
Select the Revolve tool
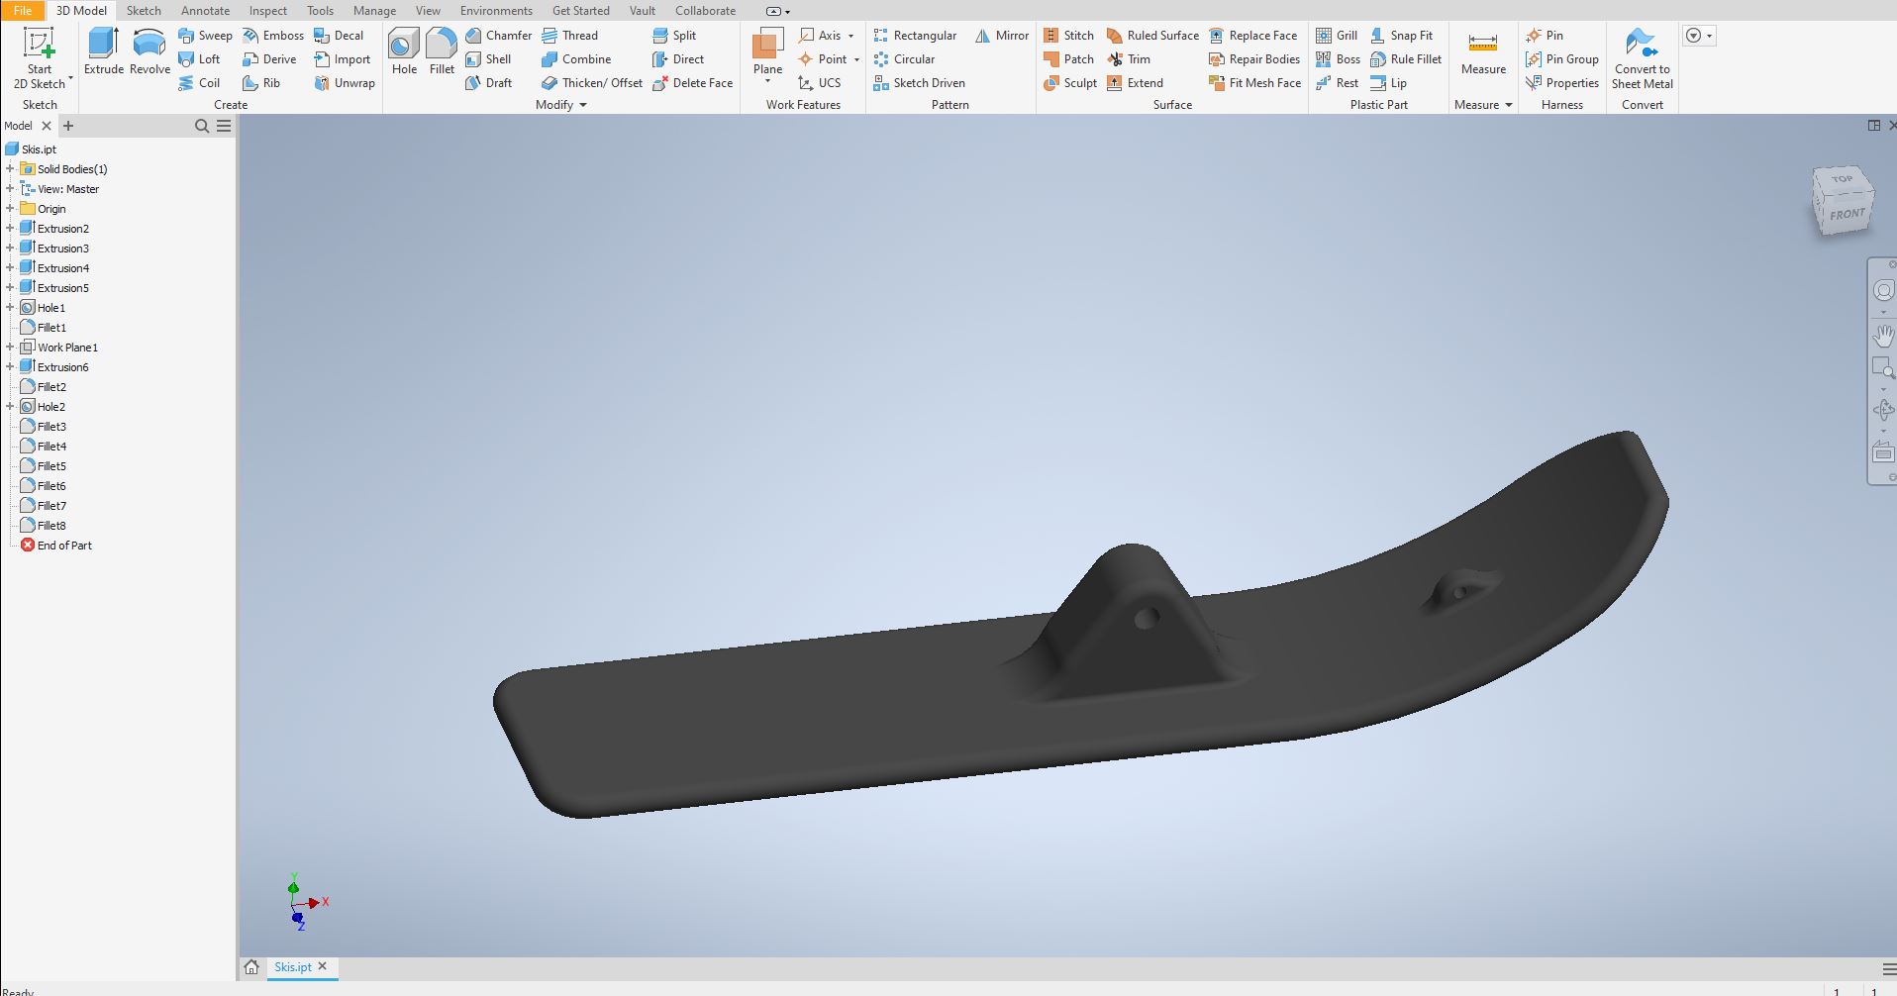[150, 51]
